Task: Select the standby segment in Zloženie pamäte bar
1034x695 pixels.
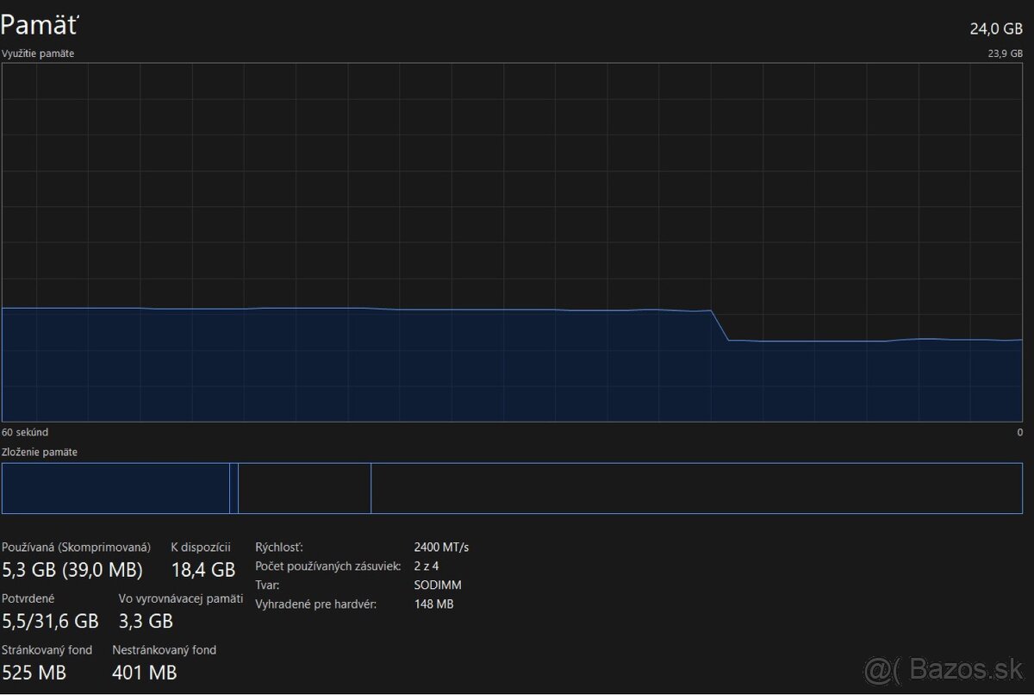Action: click(x=304, y=488)
